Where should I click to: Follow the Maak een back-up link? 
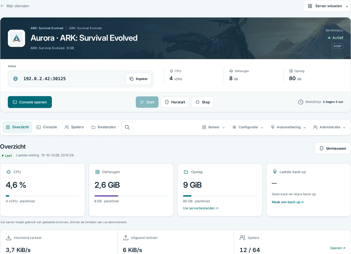coord(288,202)
